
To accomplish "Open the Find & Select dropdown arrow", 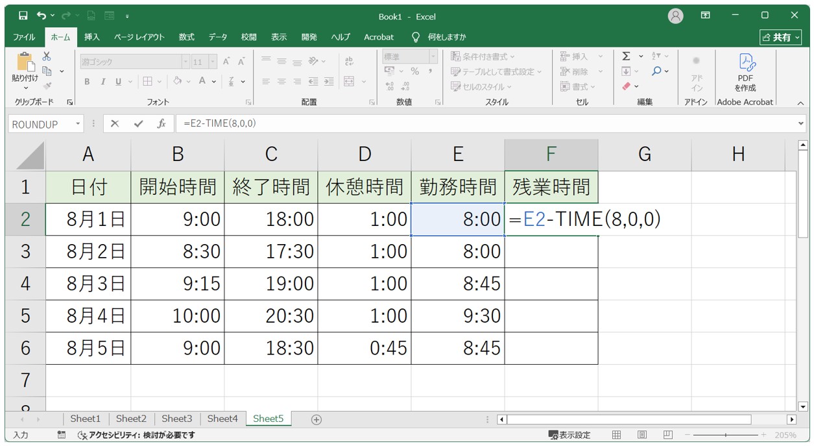I will (x=667, y=71).
